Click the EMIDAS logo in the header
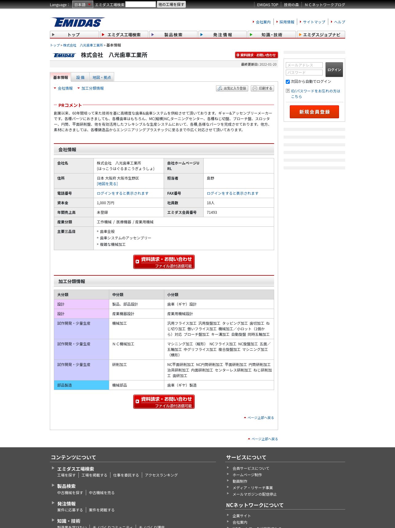Viewport: 395px width, 528px height. (78, 22)
